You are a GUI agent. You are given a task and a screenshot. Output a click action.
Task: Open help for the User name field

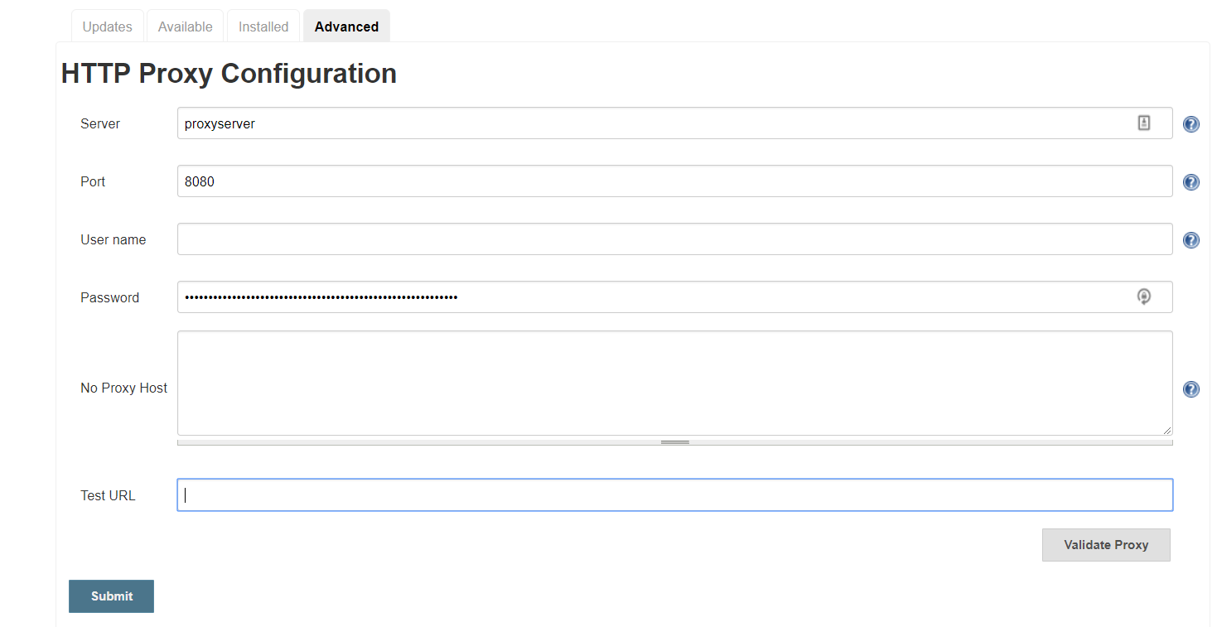(x=1191, y=240)
